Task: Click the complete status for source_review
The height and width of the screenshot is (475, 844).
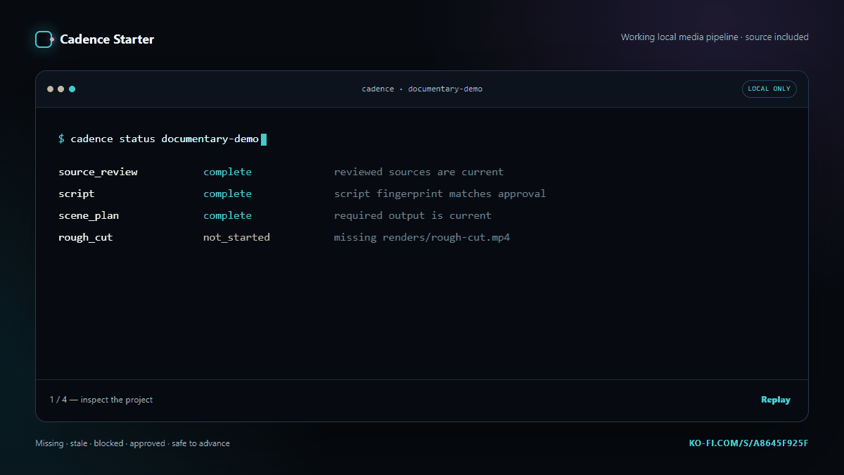Action: [x=227, y=172]
